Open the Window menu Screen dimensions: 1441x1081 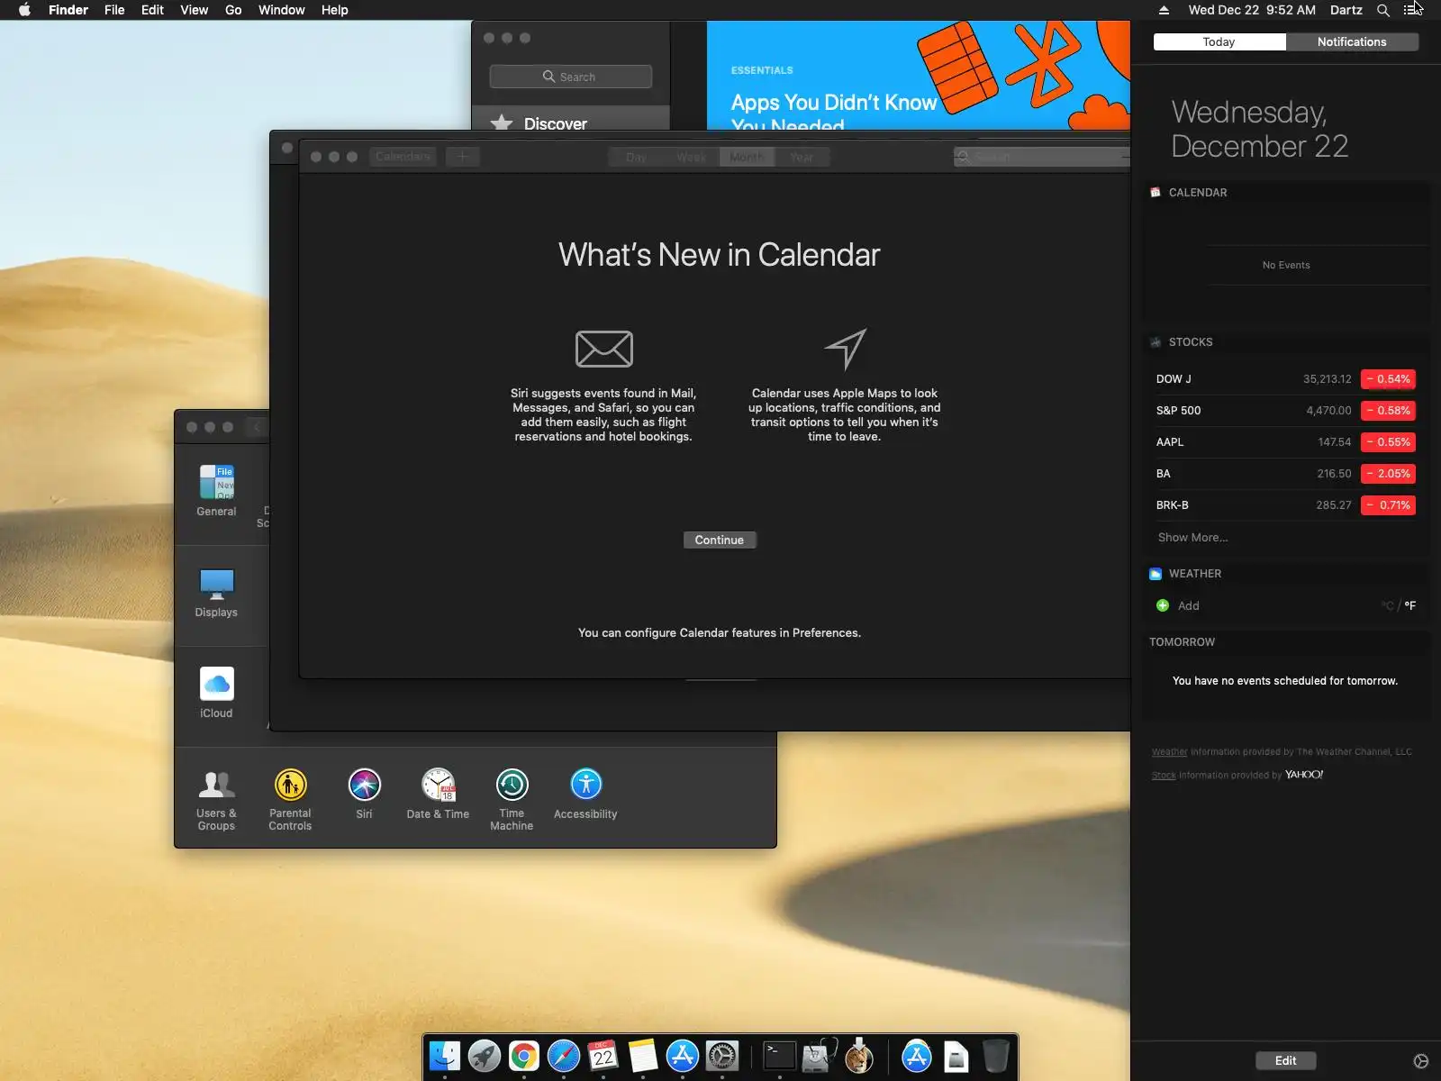[281, 10]
